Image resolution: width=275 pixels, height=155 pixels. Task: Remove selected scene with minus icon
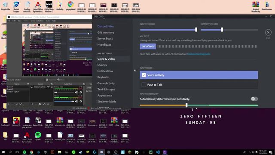coord(12,104)
